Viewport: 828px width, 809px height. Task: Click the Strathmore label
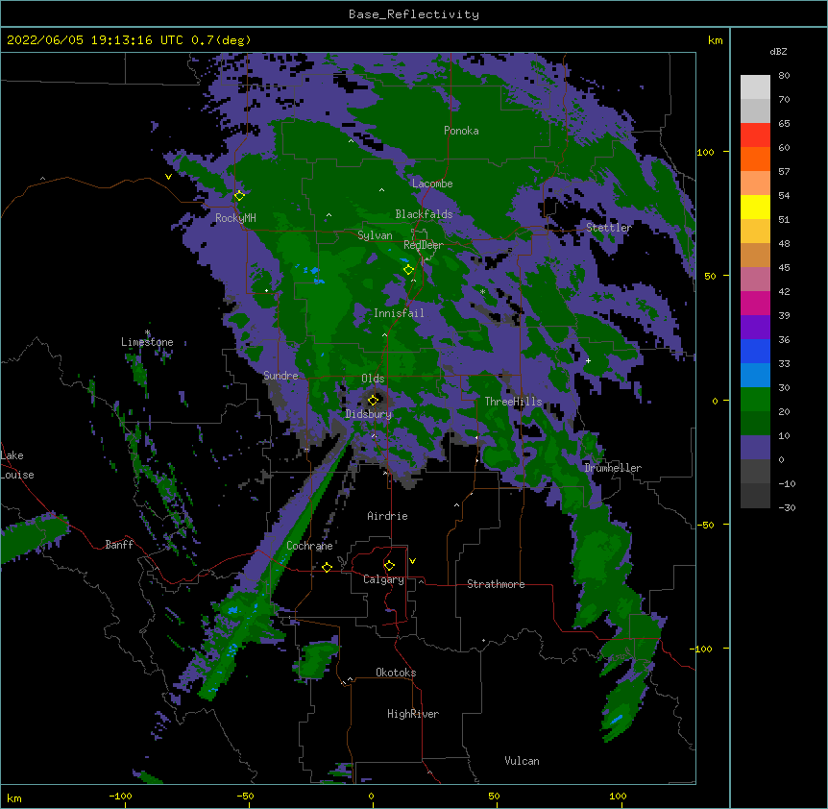point(496,584)
